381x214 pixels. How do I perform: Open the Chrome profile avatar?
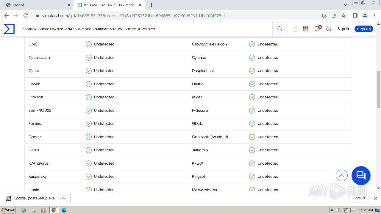click(365, 15)
